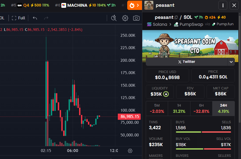Open the #5 Q4 trending token

click(x=30, y=5)
